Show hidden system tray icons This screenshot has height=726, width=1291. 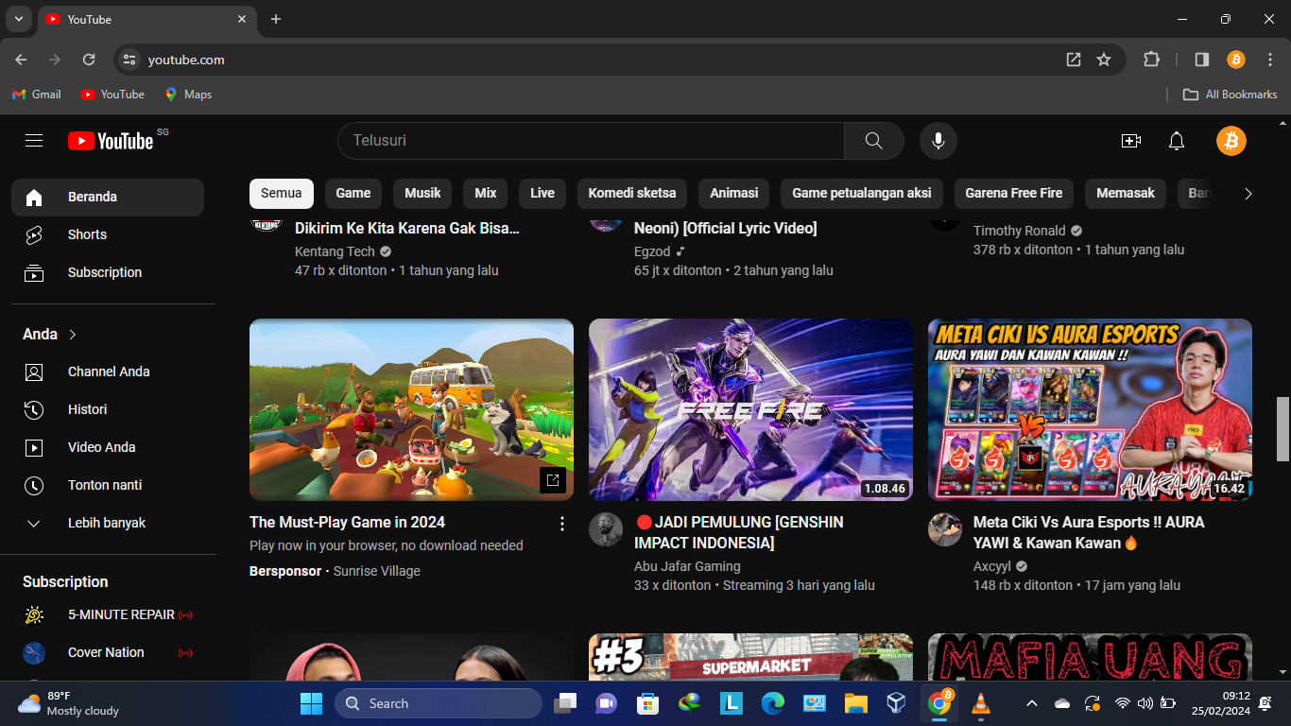[x=1032, y=703]
